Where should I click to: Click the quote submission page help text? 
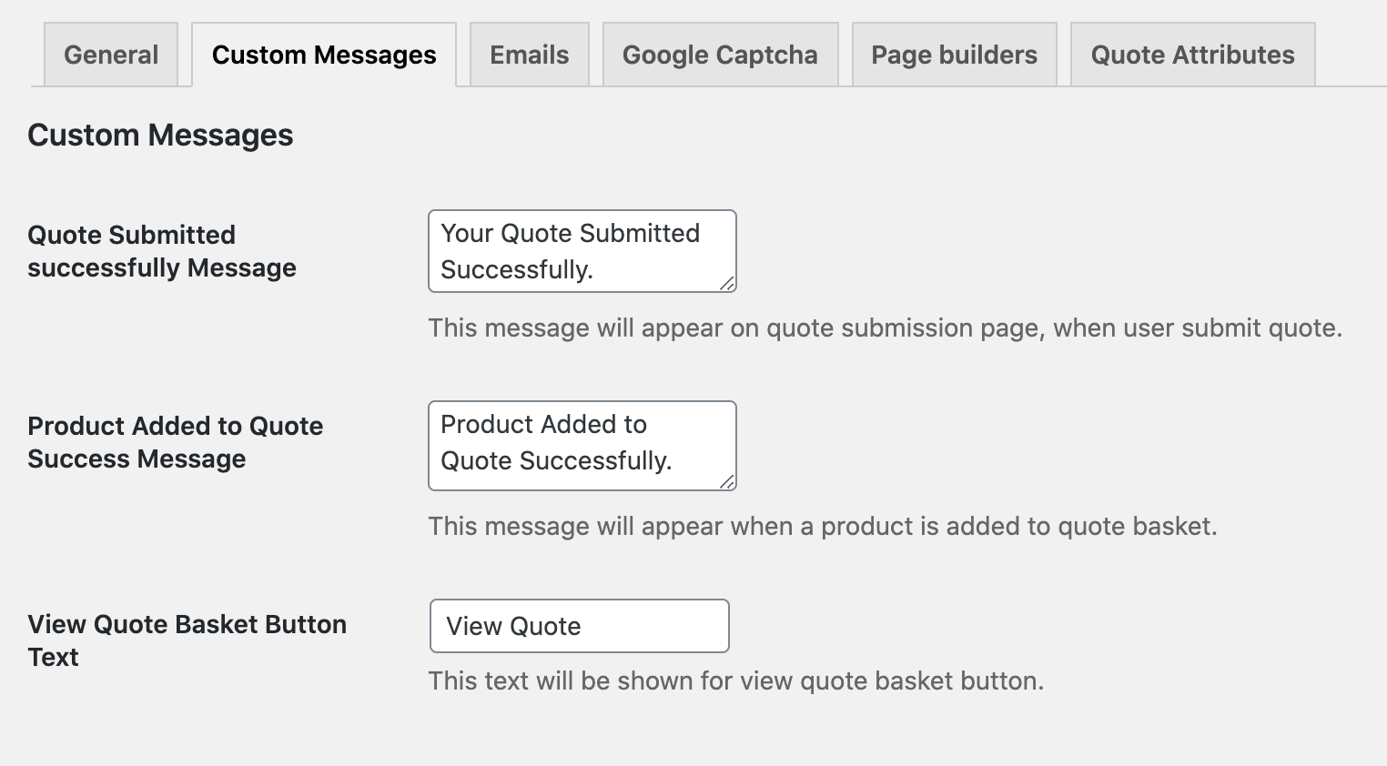coord(886,328)
